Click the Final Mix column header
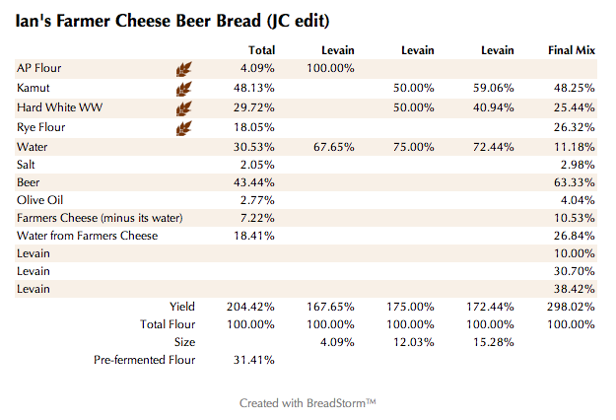 pos(572,49)
